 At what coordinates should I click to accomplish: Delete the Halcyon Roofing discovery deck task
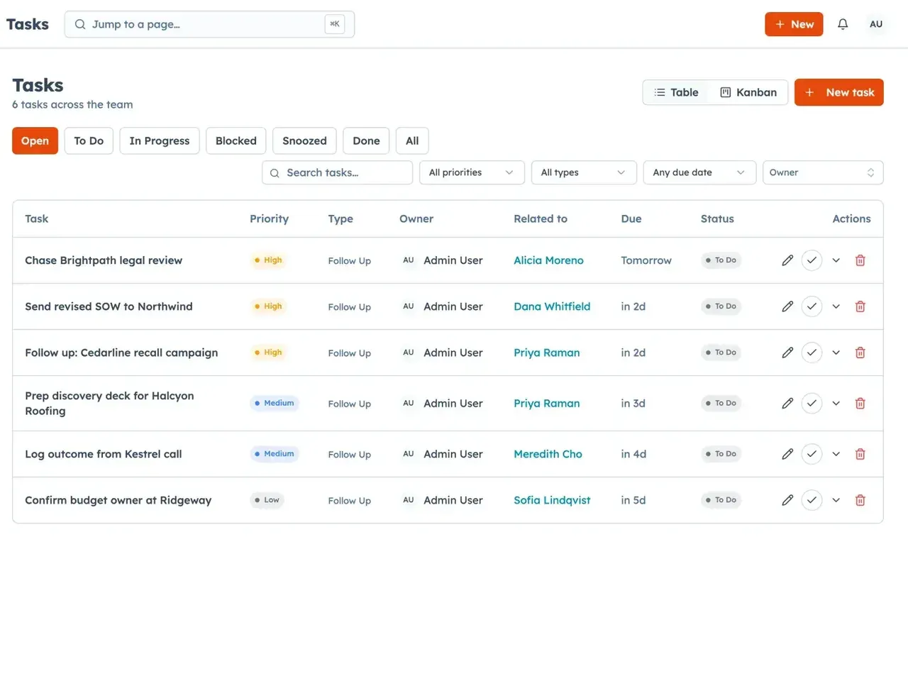point(860,403)
